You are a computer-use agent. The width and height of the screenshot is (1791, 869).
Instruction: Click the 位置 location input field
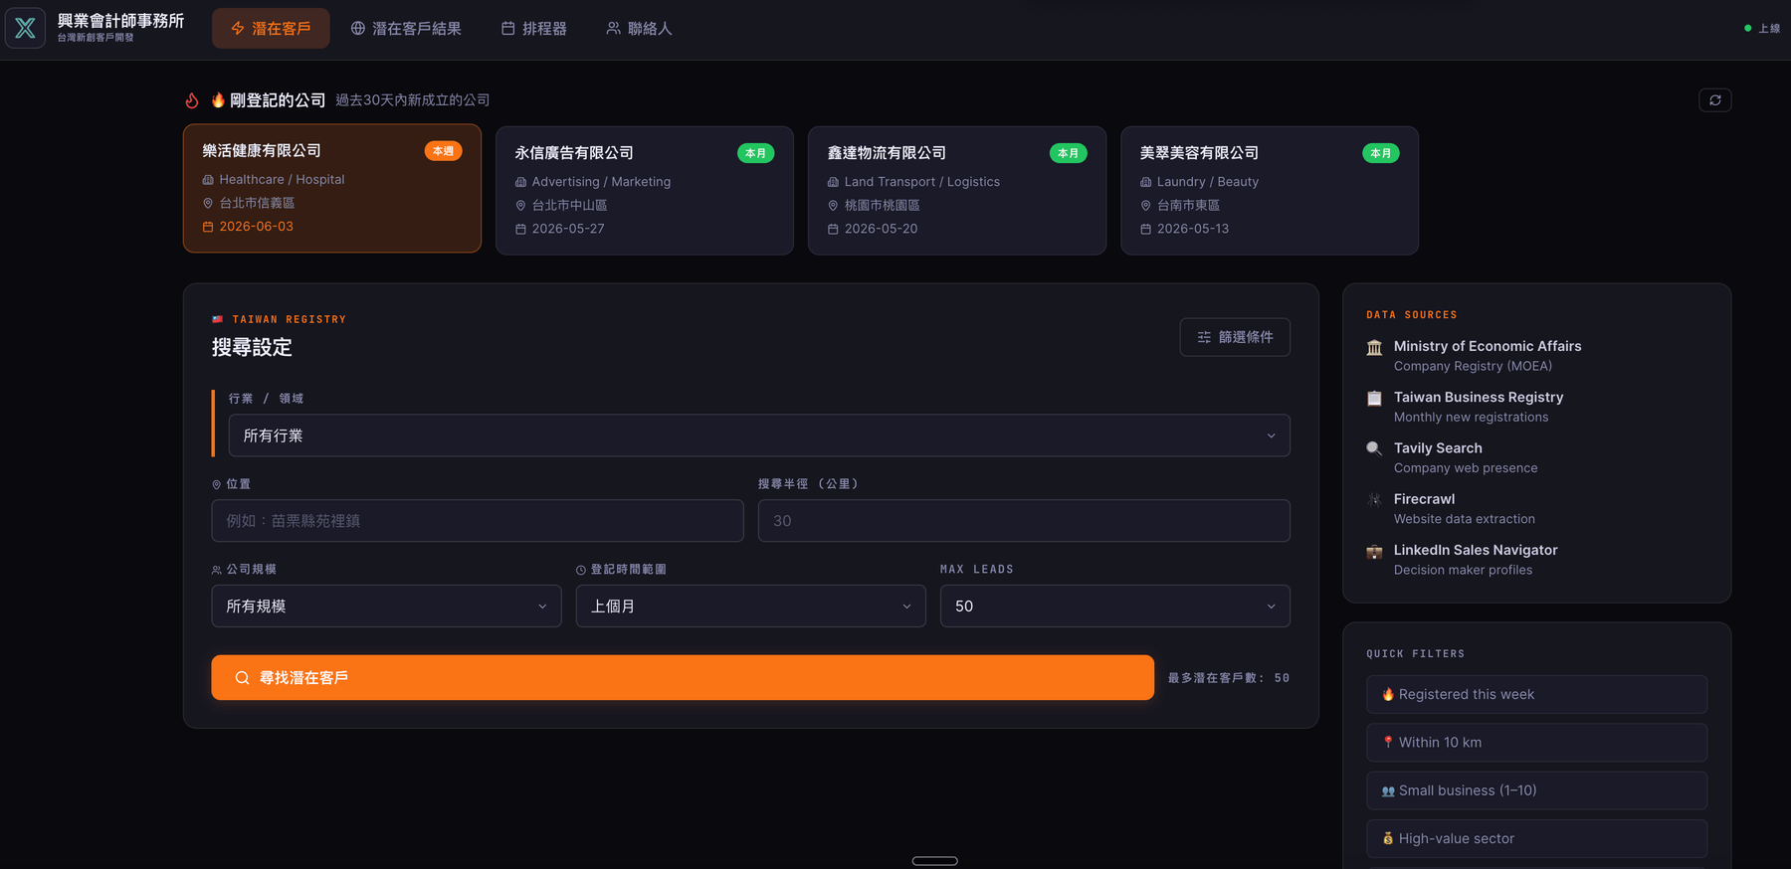point(478,521)
